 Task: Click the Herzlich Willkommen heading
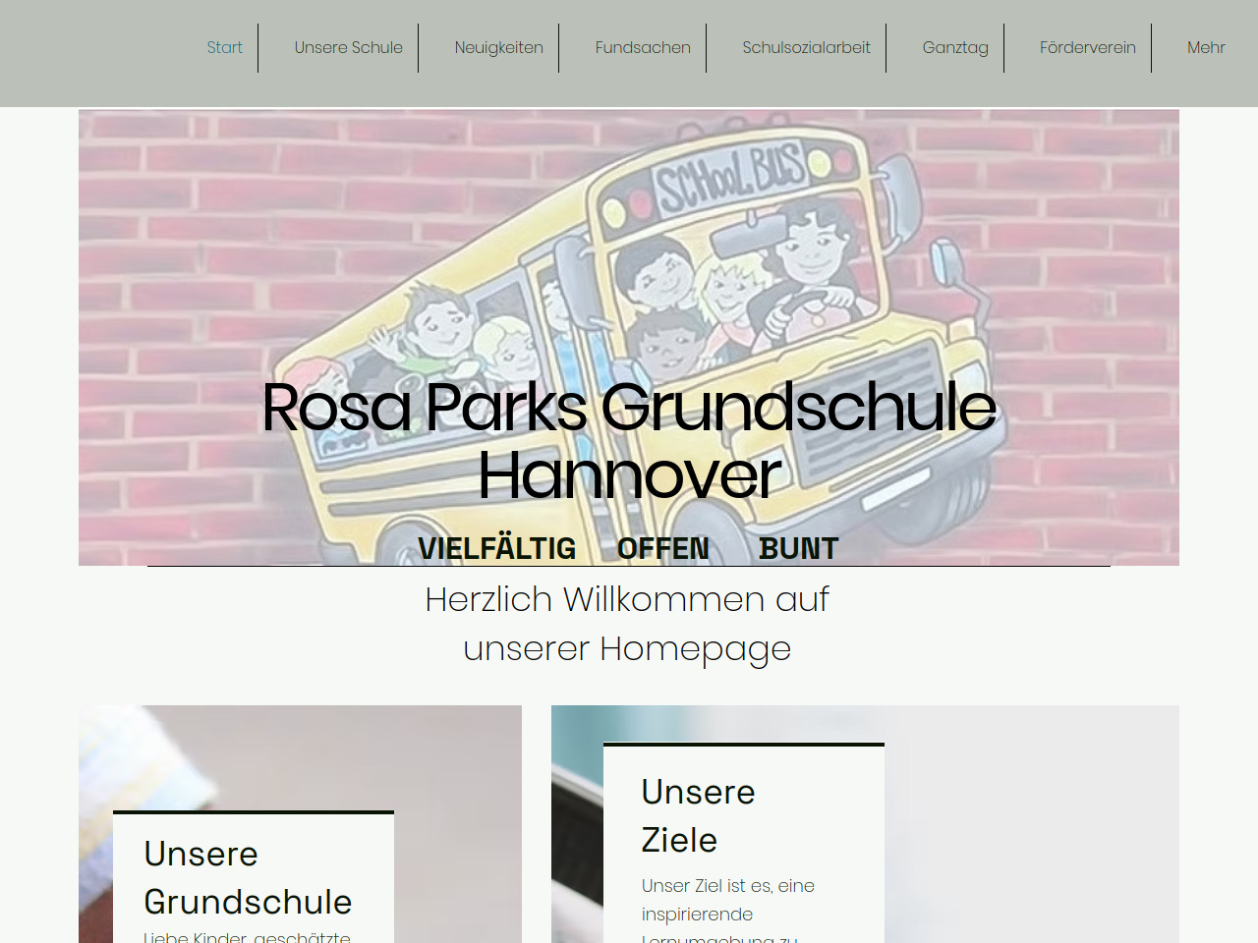[627, 624]
